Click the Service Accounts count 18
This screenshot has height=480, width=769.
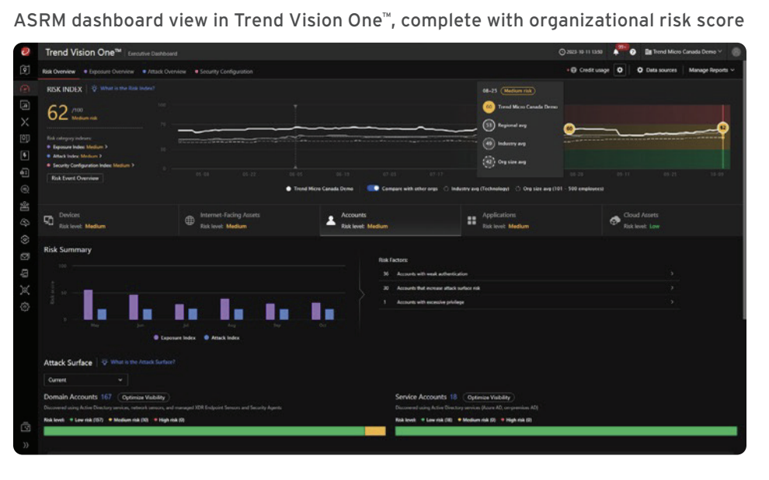point(453,397)
